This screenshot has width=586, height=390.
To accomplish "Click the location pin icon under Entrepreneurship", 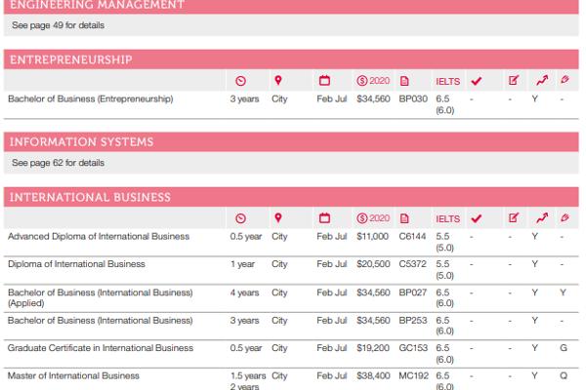I will 277,80.
